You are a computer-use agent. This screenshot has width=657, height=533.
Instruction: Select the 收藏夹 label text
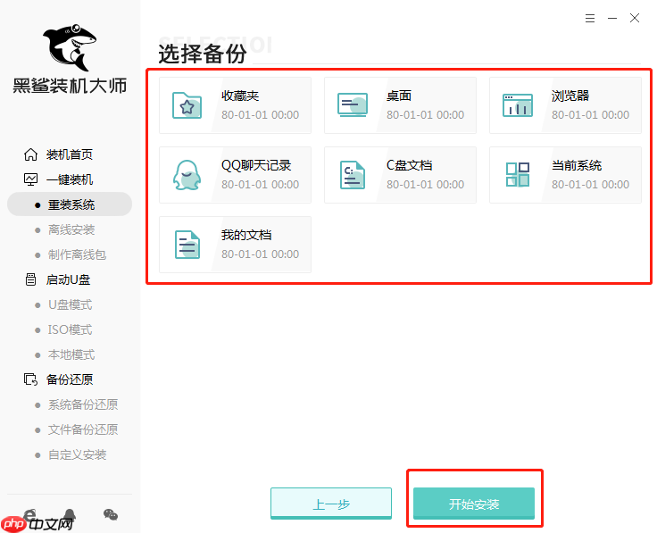(x=240, y=96)
